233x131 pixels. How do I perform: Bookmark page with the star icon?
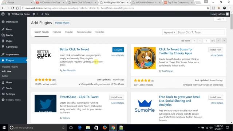208,8
